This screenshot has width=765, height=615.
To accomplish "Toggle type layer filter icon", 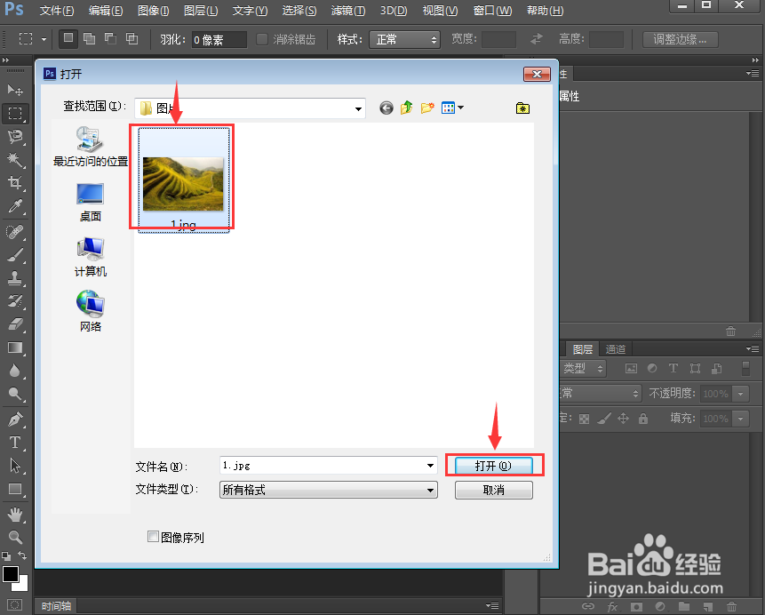I will coord(673,369).
